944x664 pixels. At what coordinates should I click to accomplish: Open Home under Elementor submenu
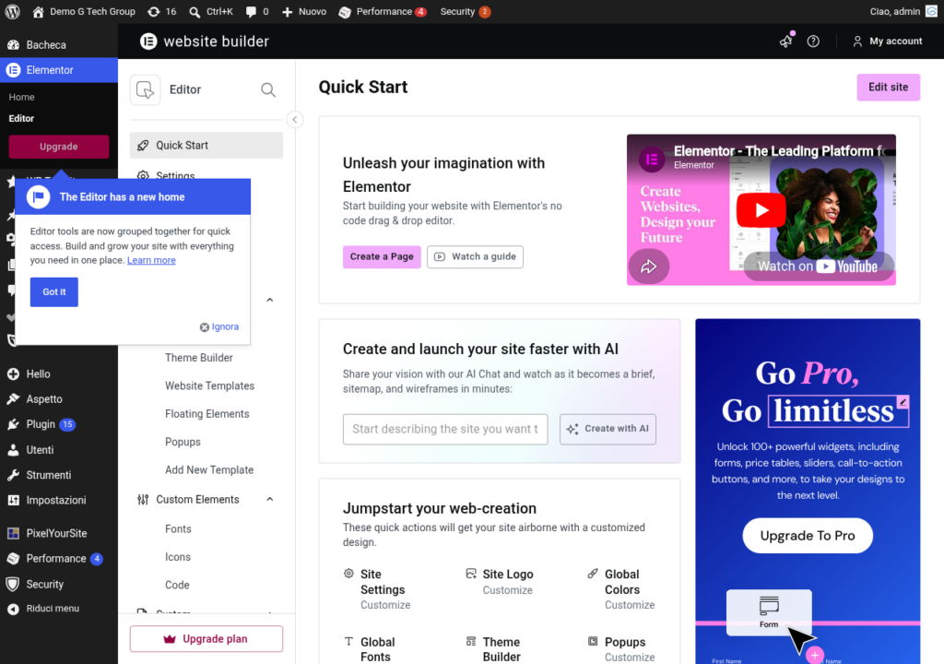point(22,97)
